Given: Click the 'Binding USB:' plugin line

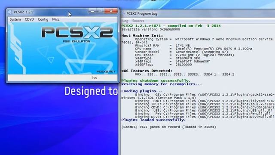Looking at the screenshot, I should coord(204,111).
